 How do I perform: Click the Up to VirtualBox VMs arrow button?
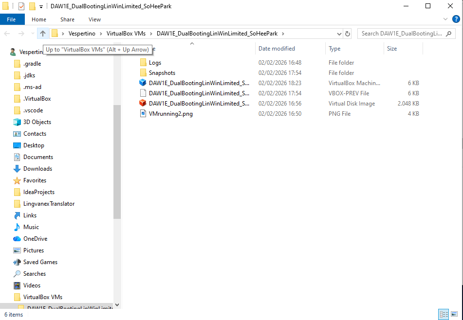pyautogui.click(x=43, y=34)
